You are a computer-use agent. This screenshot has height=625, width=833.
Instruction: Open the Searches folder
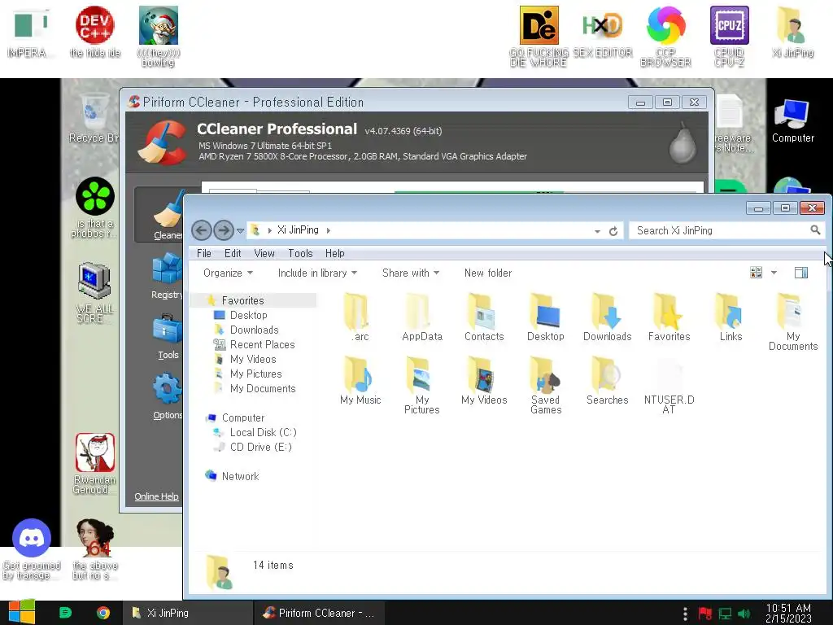point(607,381)
